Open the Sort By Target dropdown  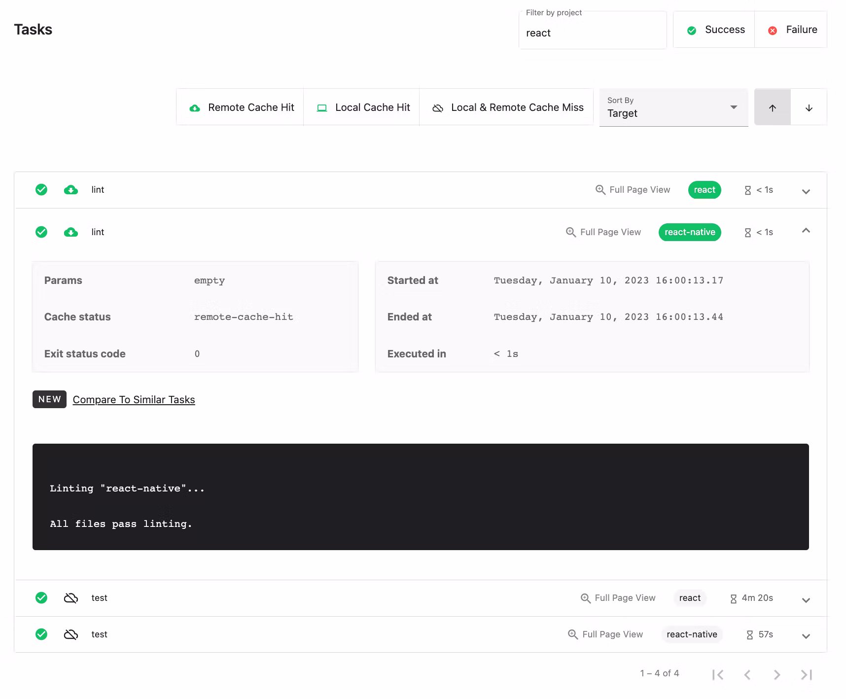[x=673, y=108]
